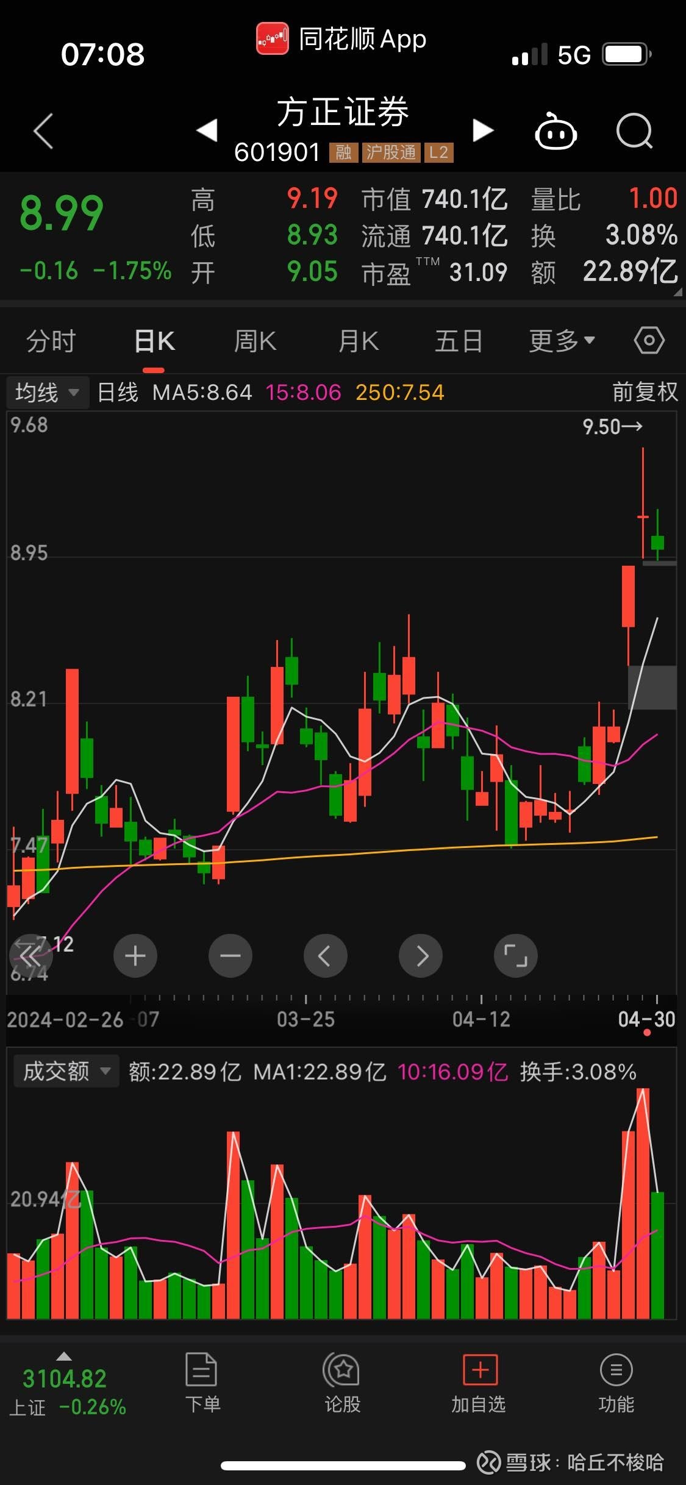
Task: Select the 分时 tab
Action: [x=51, y=341]
